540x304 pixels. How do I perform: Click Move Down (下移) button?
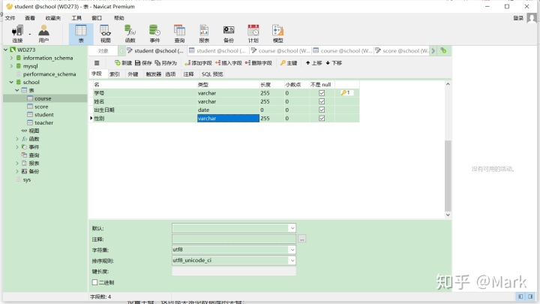(334, 63)
